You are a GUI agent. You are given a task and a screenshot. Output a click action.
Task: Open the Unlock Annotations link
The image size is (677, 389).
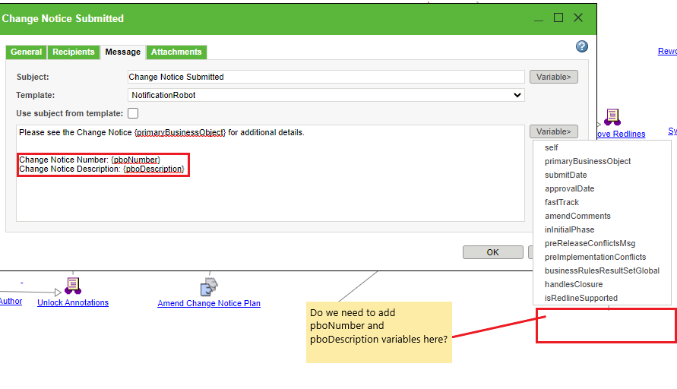point(72,302)
